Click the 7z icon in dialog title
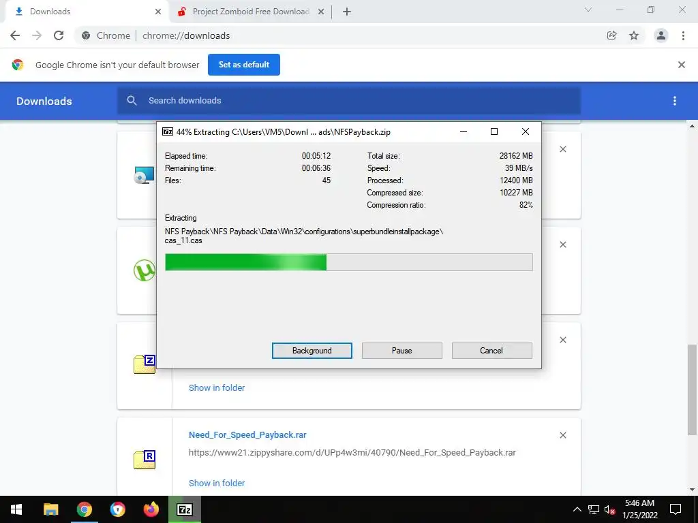 point(168,131)
